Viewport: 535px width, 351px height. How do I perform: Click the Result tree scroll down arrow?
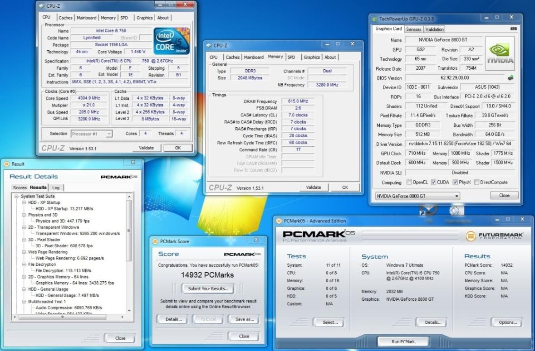point(129,311)
